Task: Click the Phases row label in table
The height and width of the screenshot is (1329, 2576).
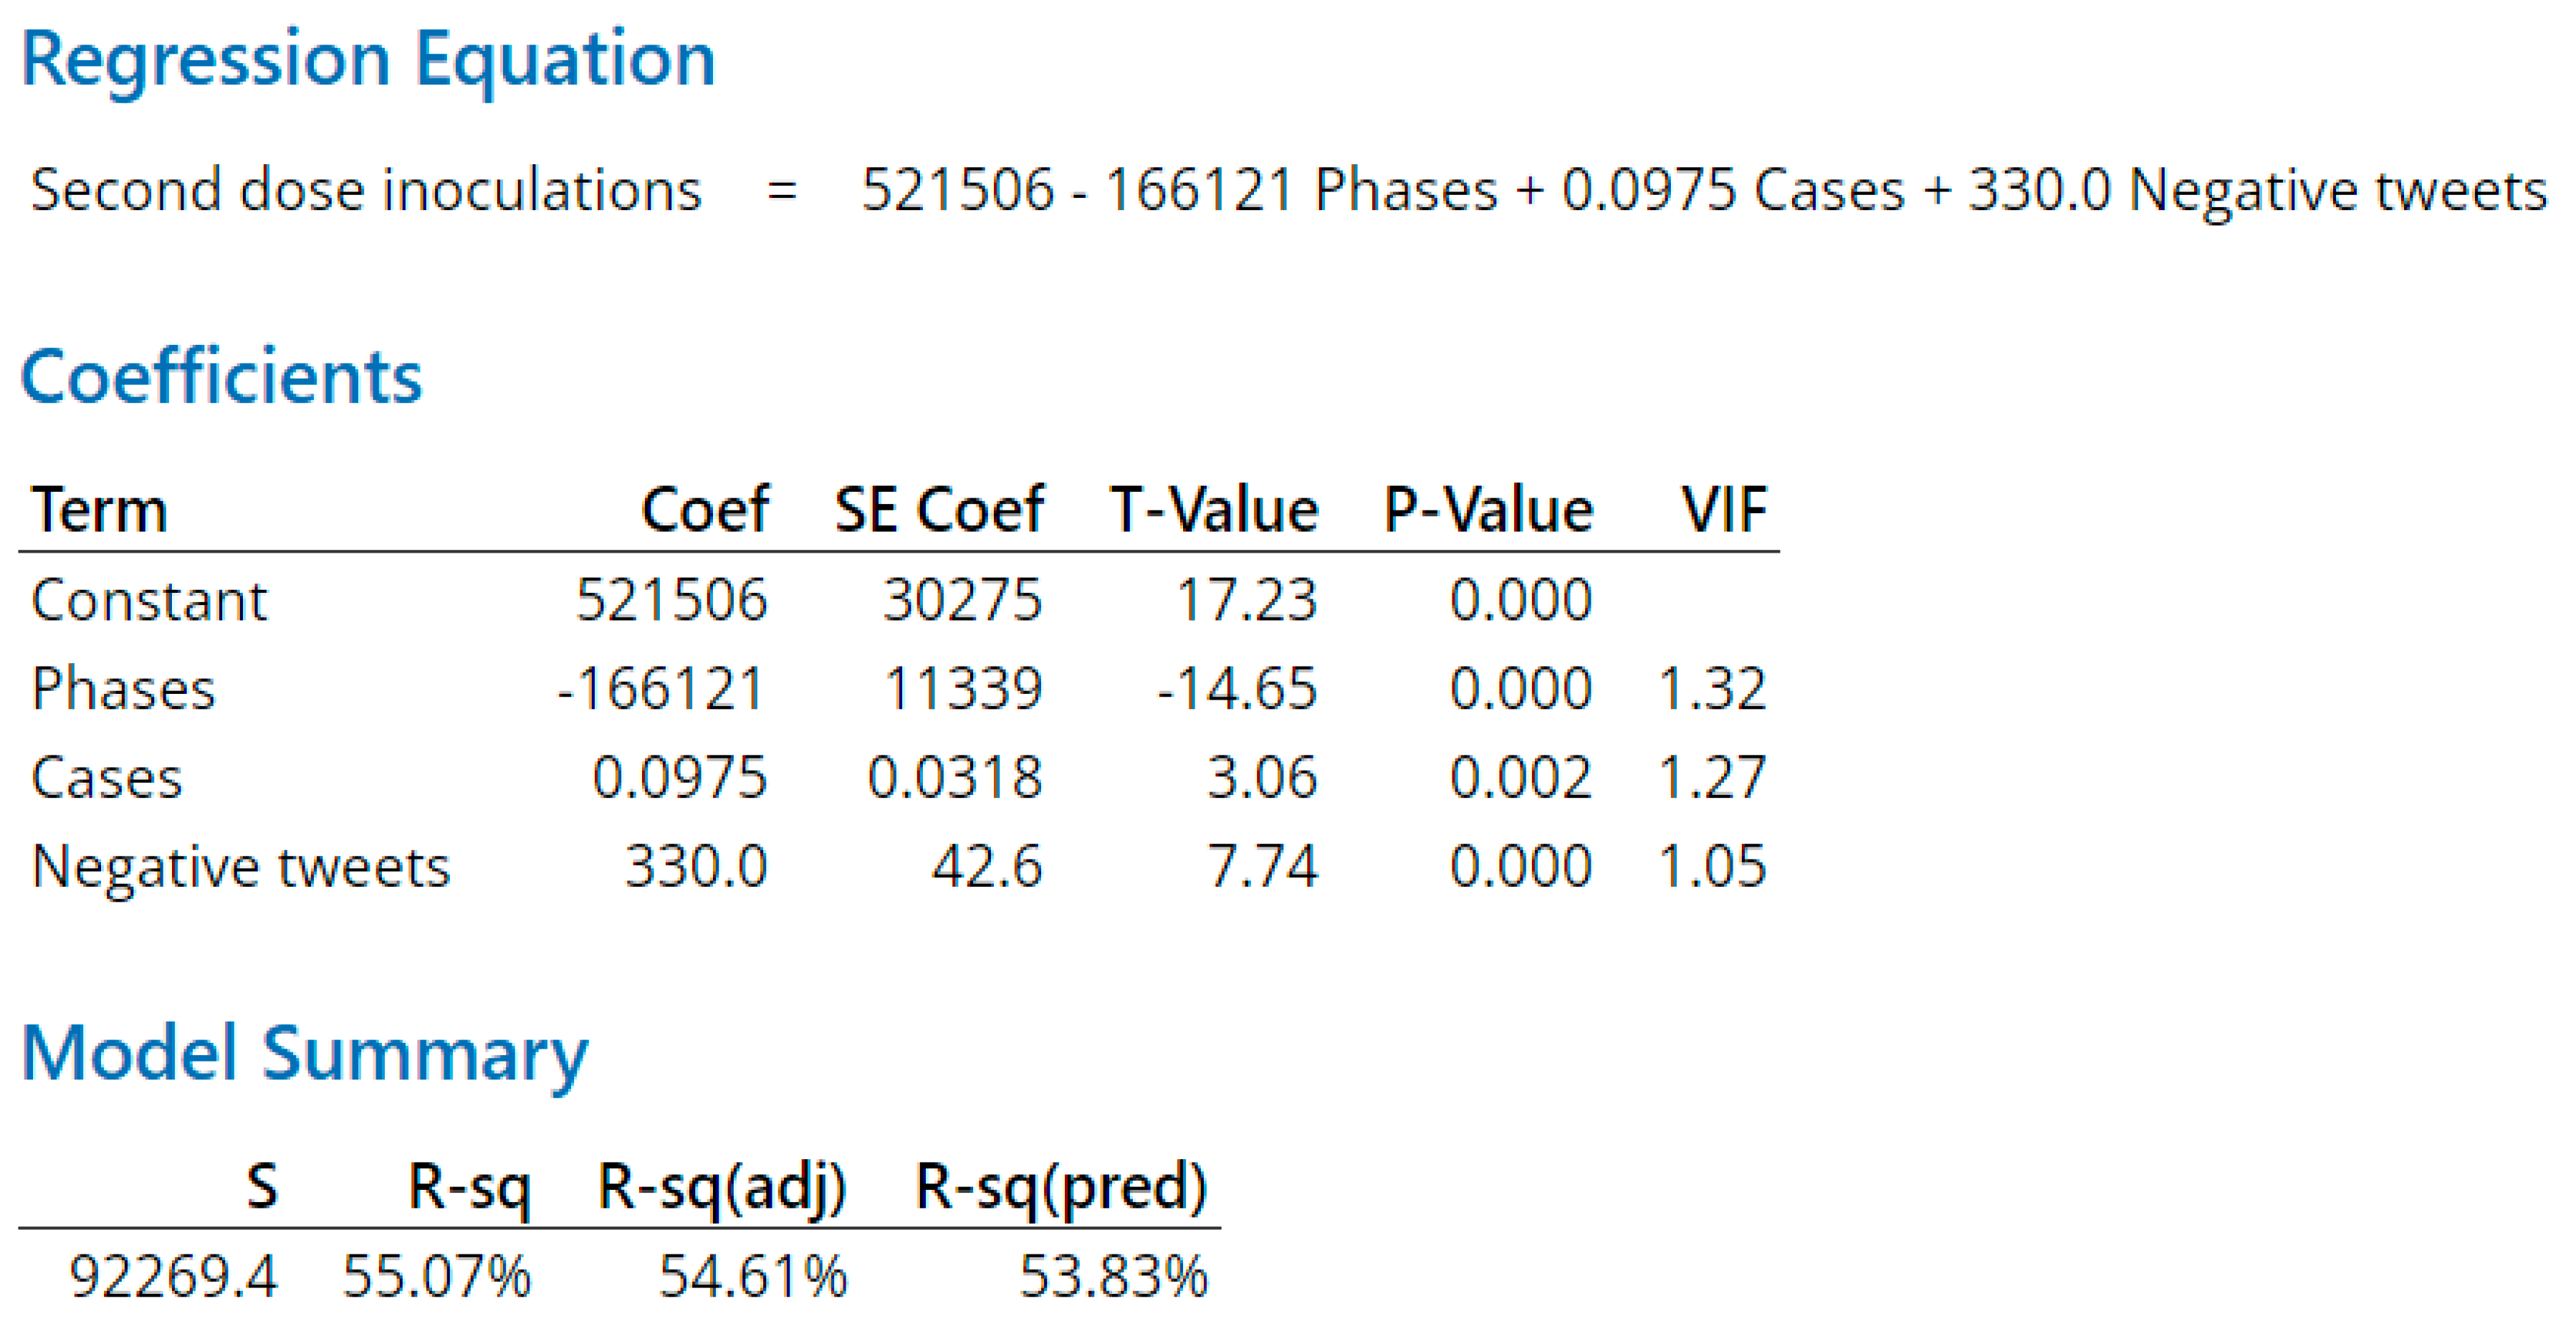Action: 123,689
